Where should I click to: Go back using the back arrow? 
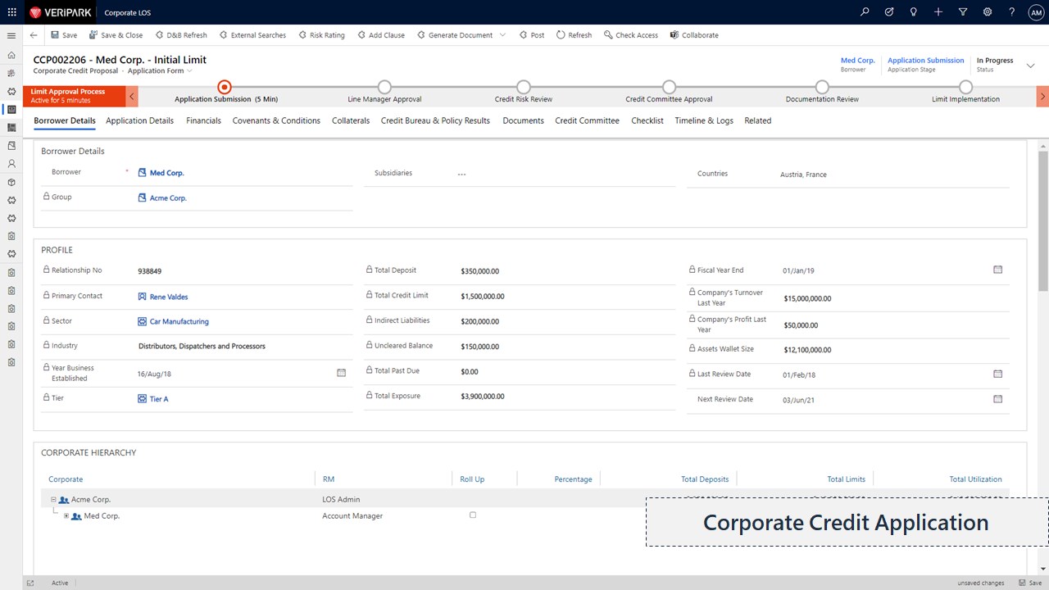click(33, 35)
